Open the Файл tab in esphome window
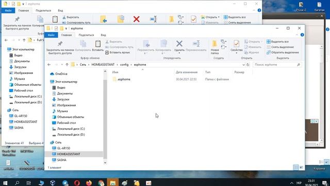Viewport: 330px width, 186px height. [51, 35]
